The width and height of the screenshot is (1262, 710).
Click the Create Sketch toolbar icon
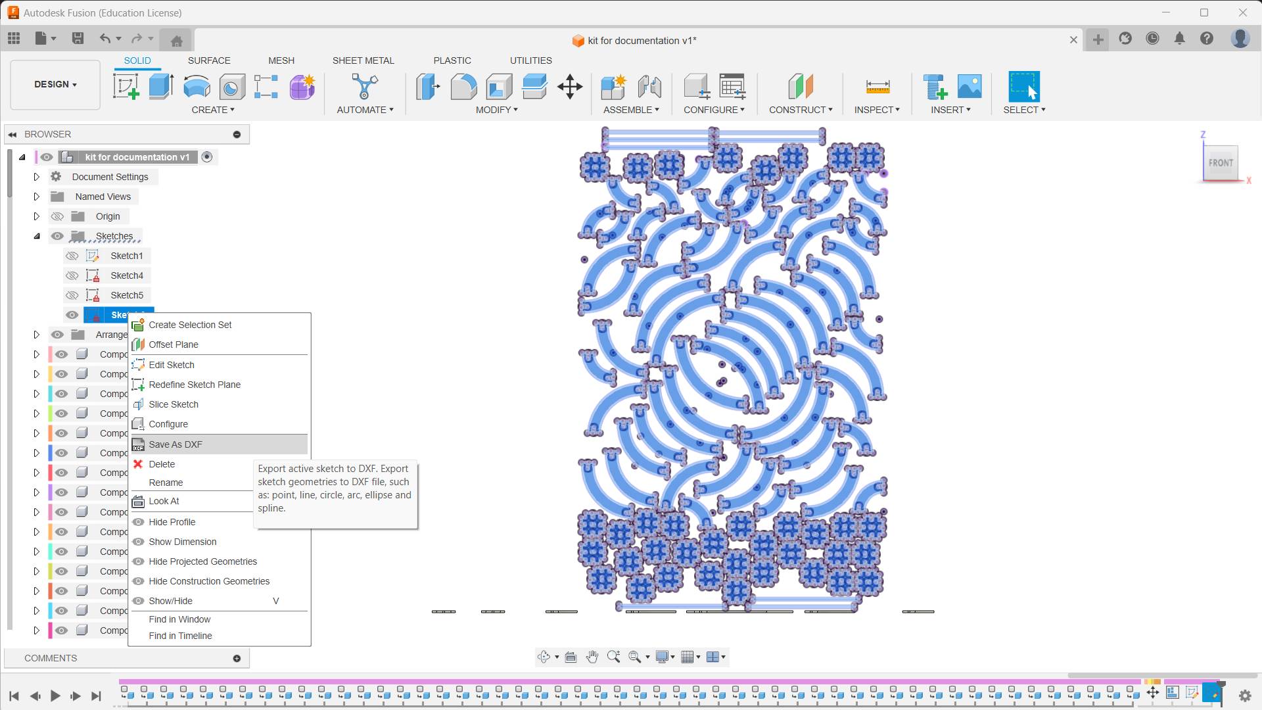tap(126, 86)
